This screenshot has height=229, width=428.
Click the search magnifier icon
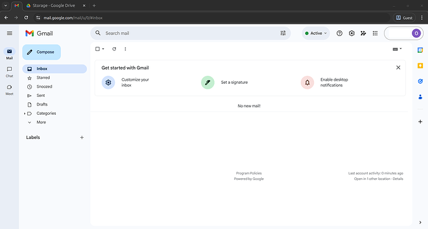pyautogui.click(x=98, y=33)
